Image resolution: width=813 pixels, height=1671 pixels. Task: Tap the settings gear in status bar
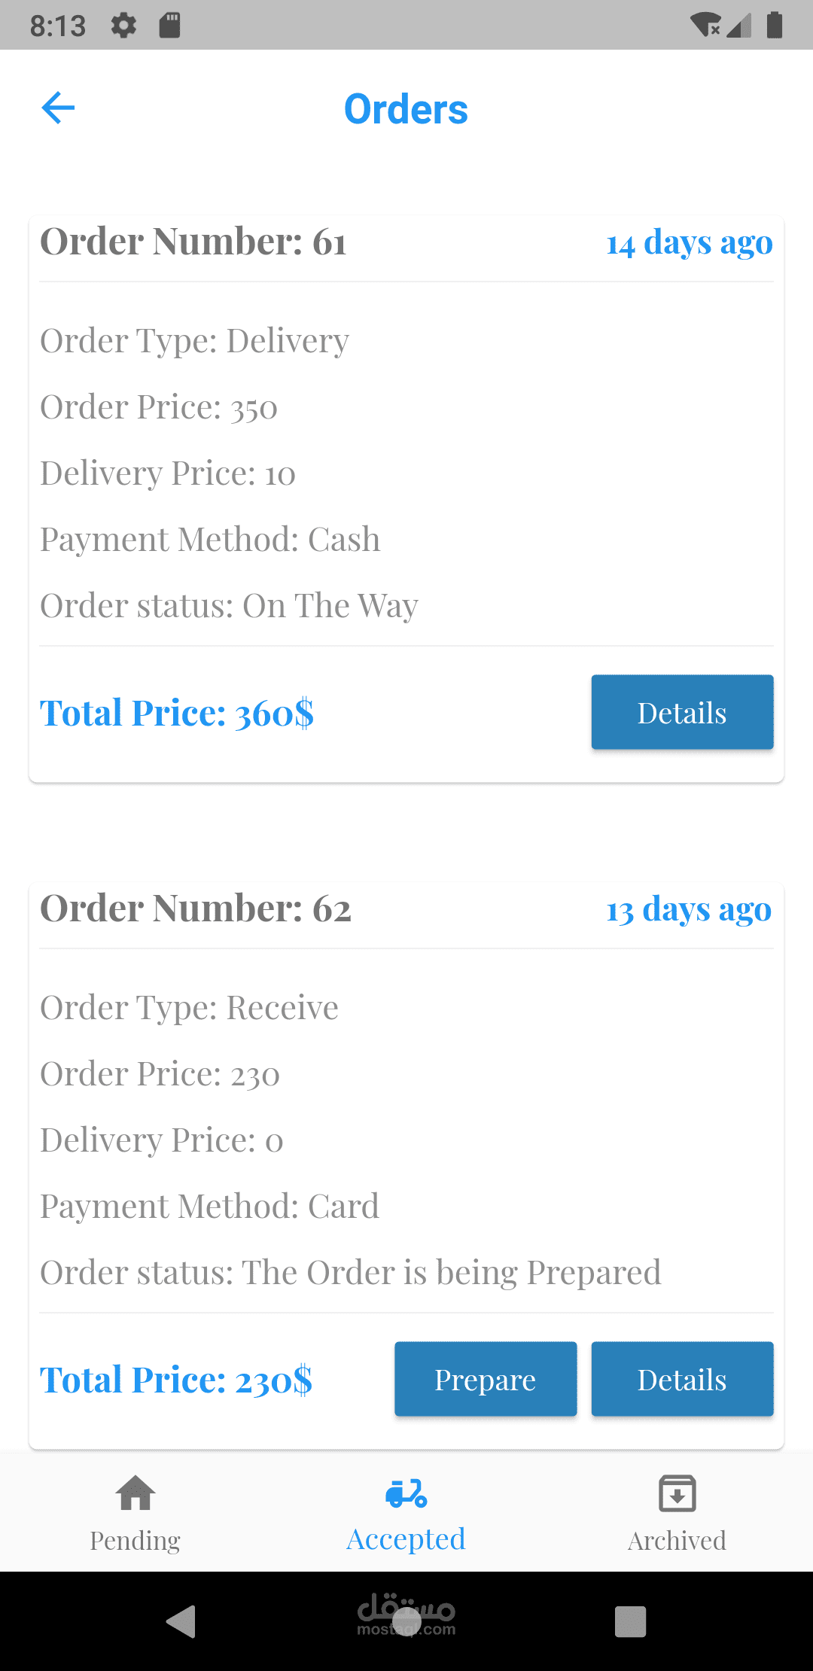(123, 26)
